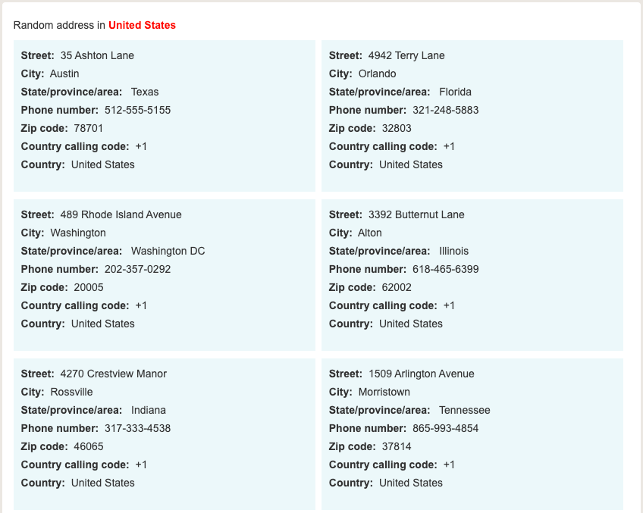643x513 pixels.
Task: Click the street value 35 Ashton Lane
Action: coord(97,55)
